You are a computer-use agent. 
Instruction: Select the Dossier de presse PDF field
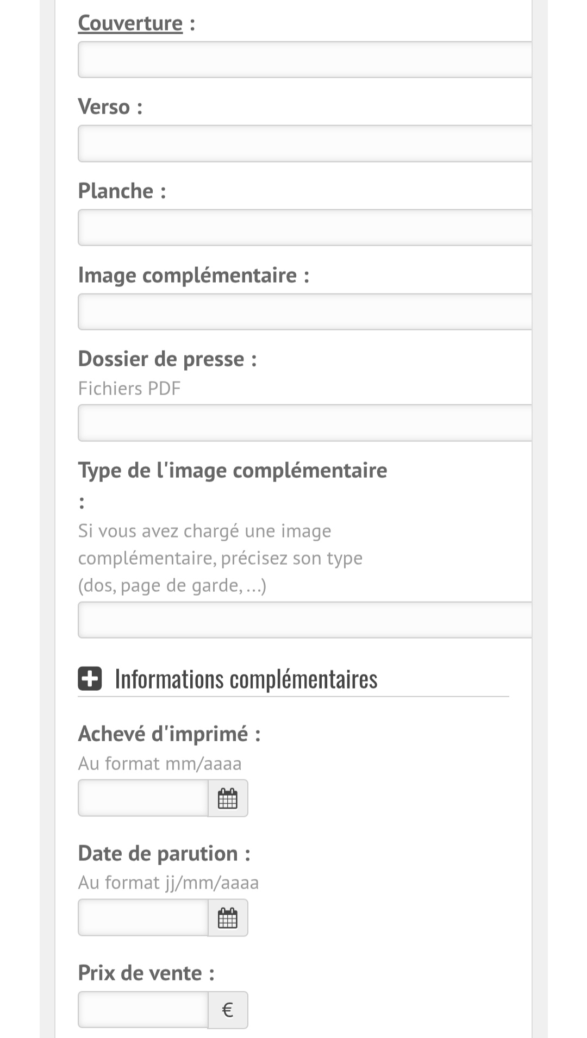click(x=304, y=423)
